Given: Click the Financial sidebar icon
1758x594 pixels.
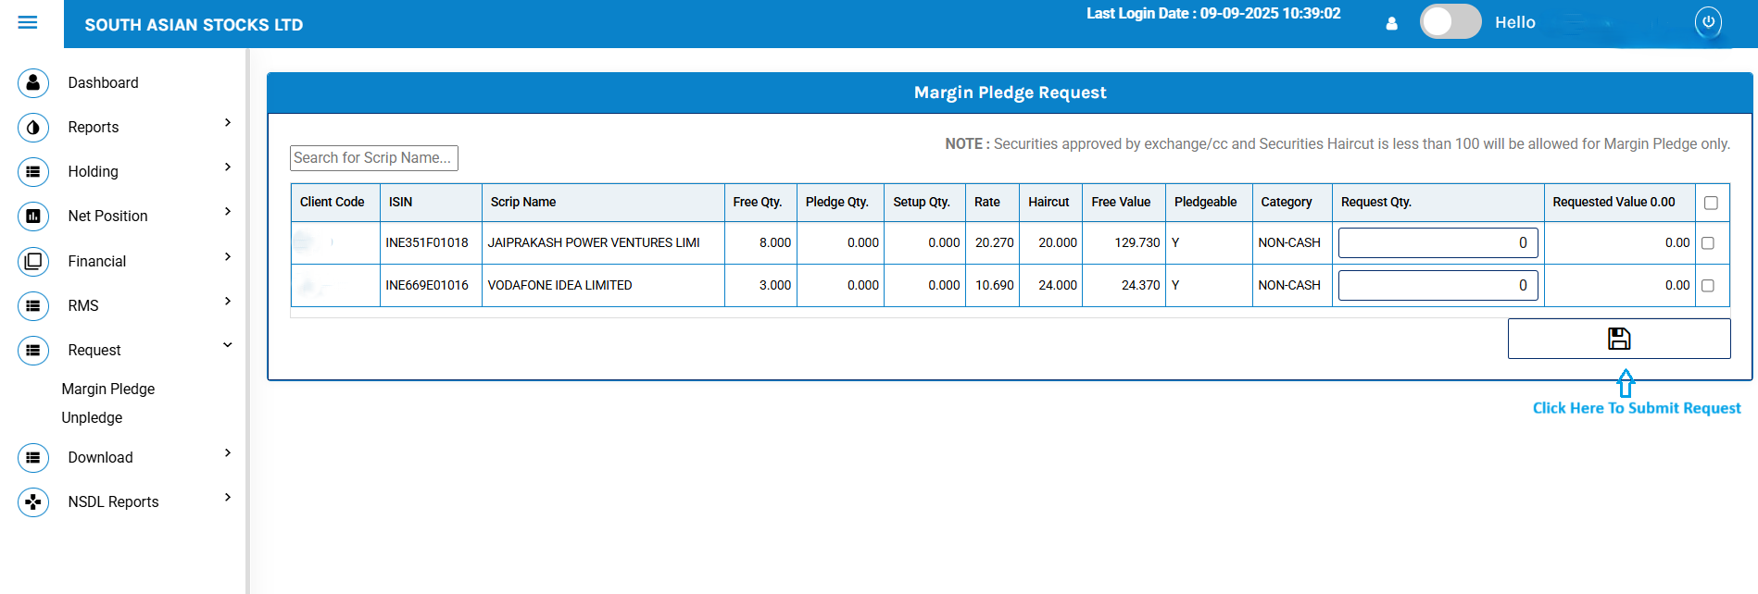Looking at the screenshot, I should tap(33, 262).
